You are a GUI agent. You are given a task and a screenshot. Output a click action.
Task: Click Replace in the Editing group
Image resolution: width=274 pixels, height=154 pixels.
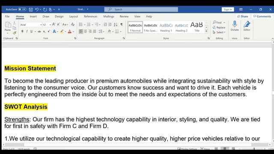point(219,27)
